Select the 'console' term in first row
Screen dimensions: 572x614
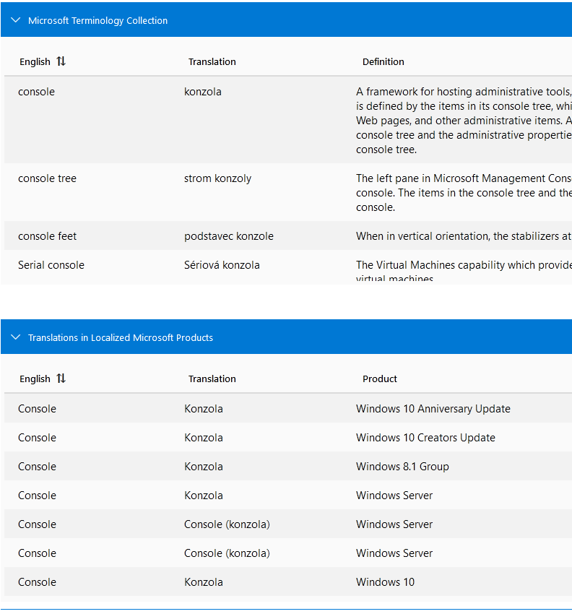coord(36,92)
